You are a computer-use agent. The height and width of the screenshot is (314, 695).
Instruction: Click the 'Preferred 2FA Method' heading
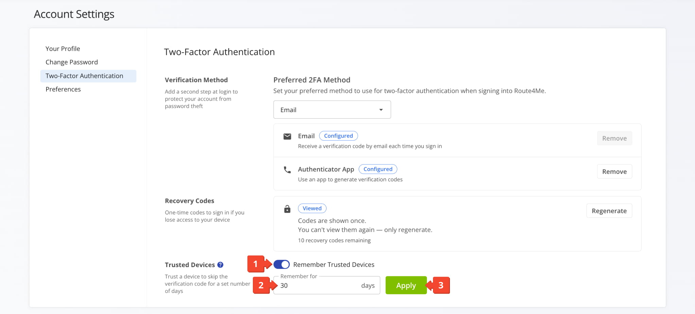pyautogui.click(x=312, y=80)
